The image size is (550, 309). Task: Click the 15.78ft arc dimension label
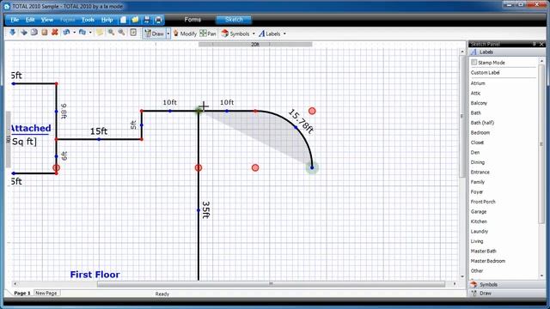point(301,121)
